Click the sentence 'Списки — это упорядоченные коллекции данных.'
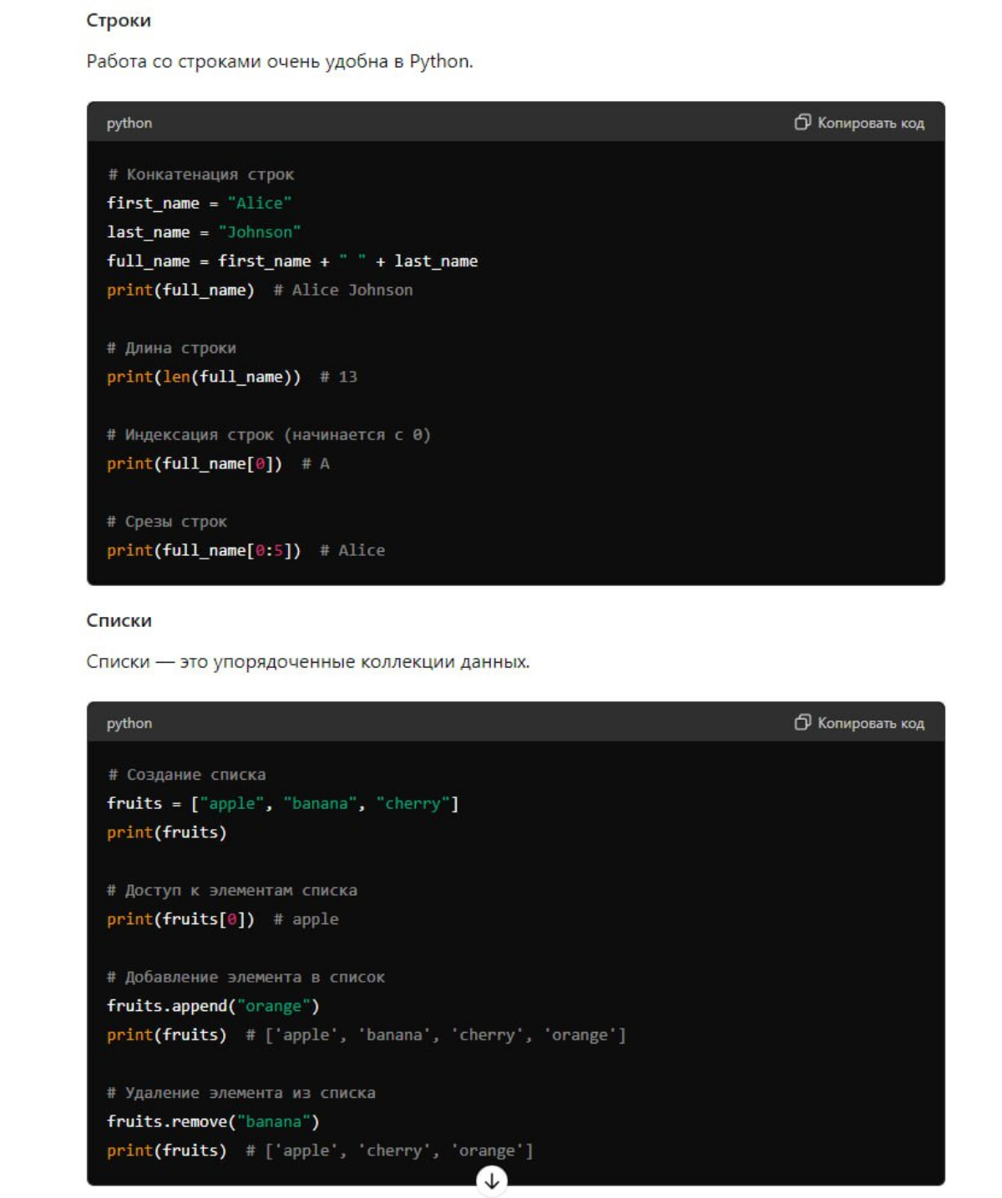The image size is (1002, 1198). point(308,662)
